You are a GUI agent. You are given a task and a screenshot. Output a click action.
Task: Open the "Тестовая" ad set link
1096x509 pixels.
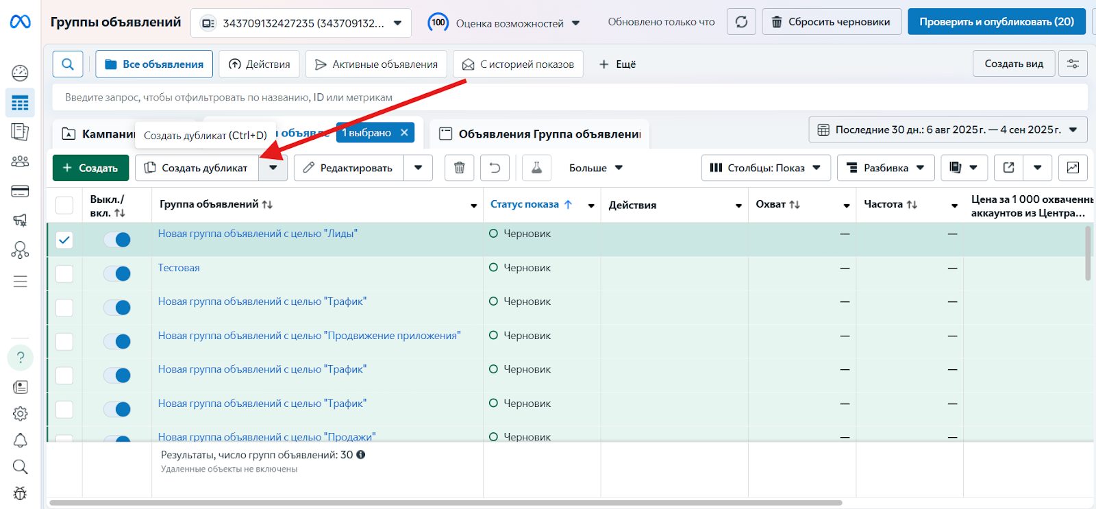179,268
